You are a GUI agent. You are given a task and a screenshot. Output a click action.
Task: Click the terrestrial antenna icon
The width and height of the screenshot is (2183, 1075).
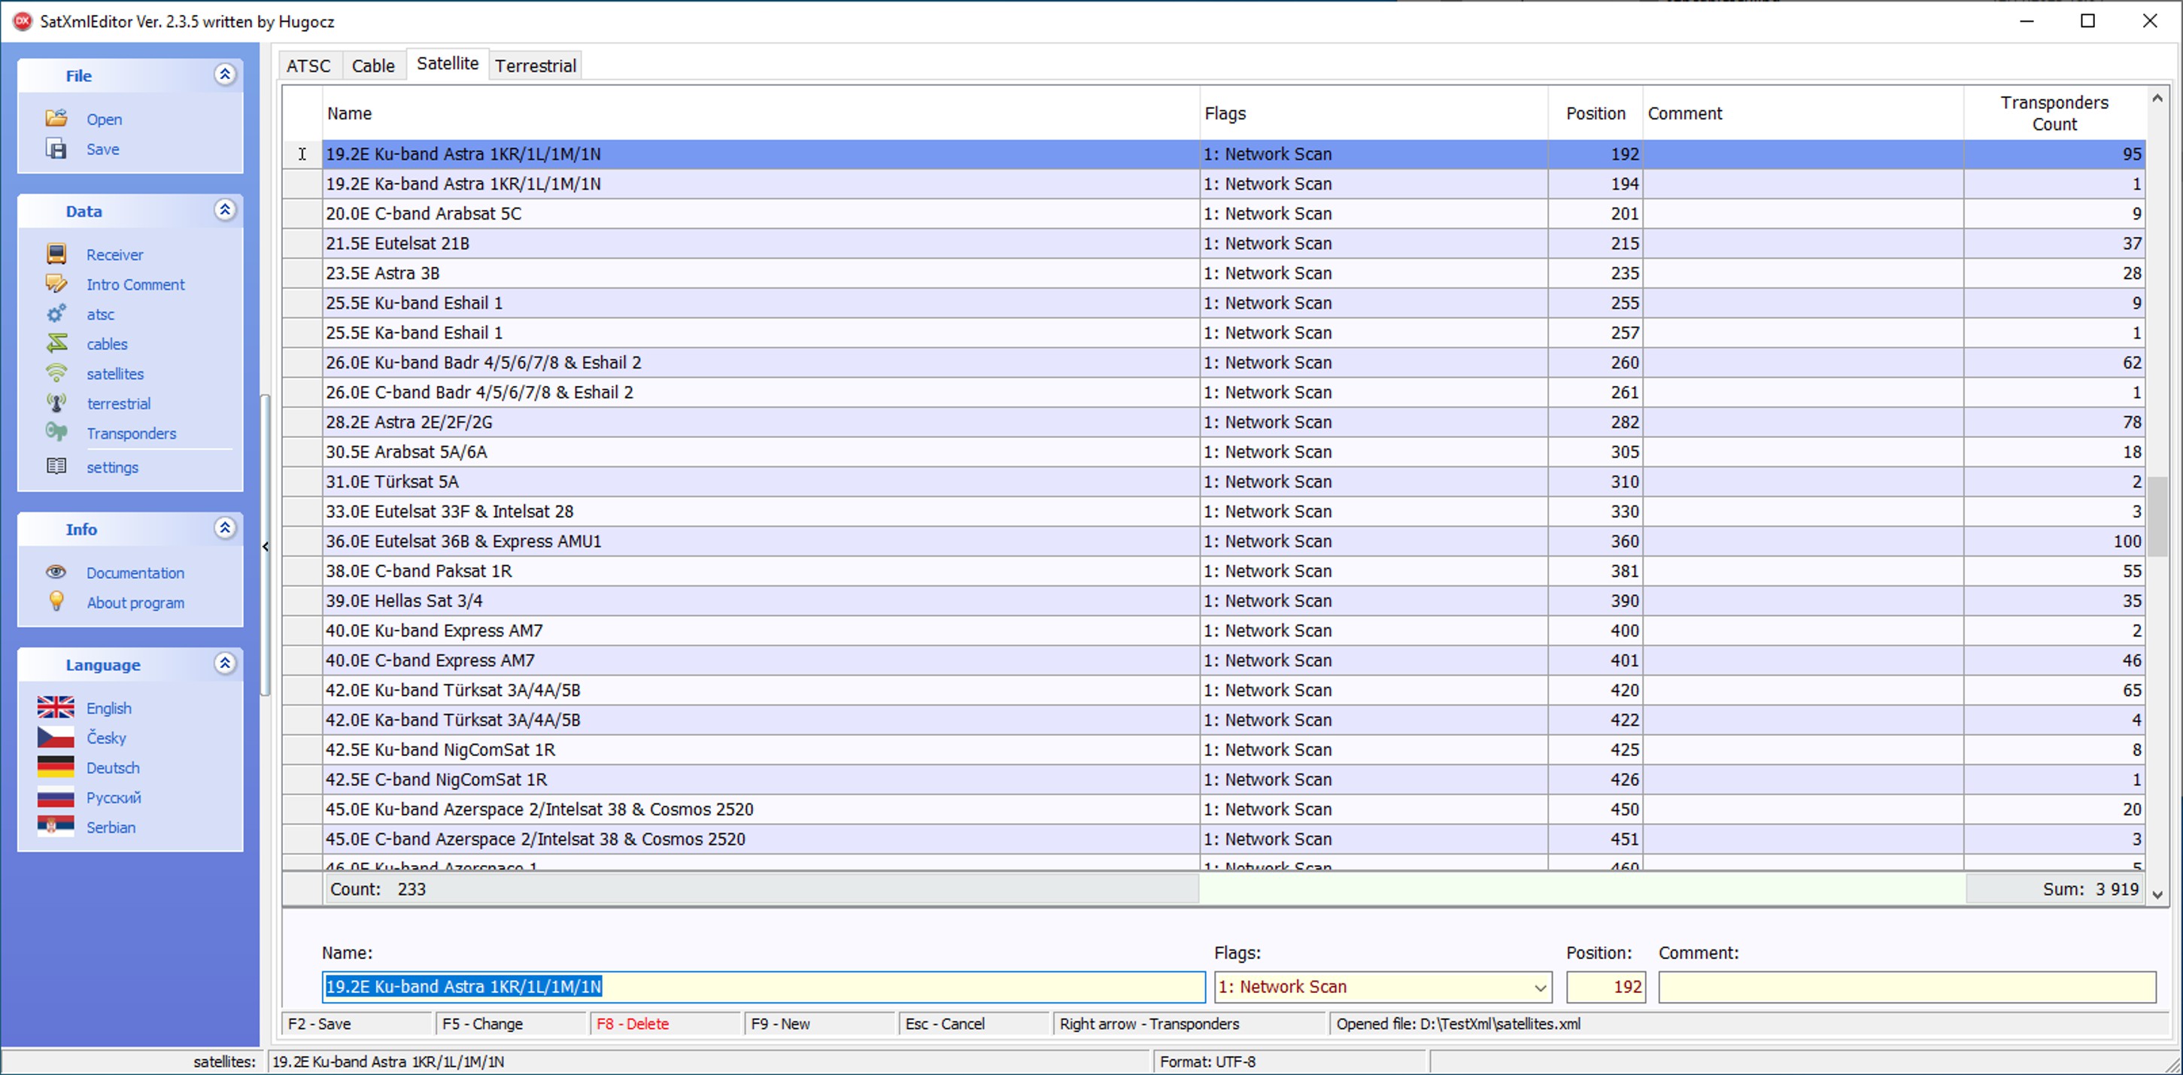click(56, 402)
